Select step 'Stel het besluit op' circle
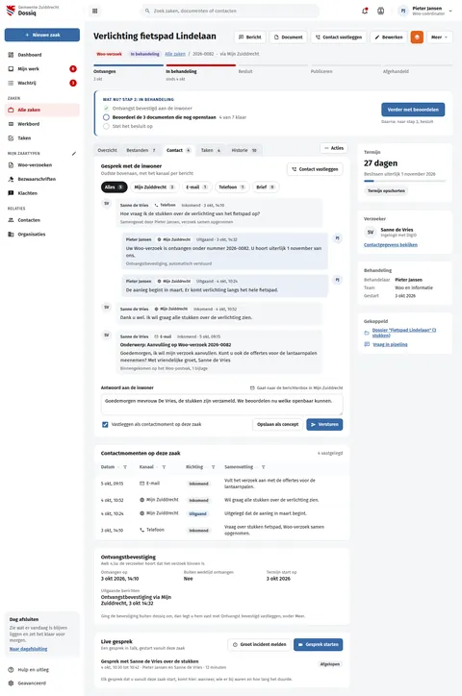Screen dimensions: 462x696 click(106, 126)
